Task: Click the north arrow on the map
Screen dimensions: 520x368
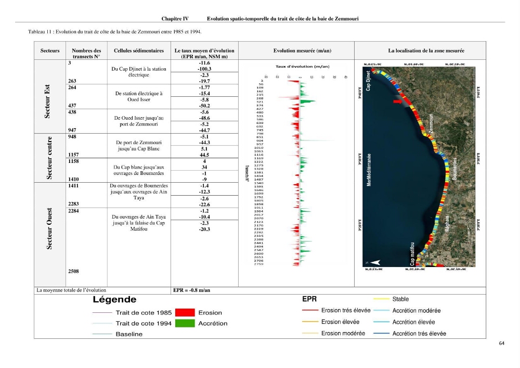Action: point(375,262)
